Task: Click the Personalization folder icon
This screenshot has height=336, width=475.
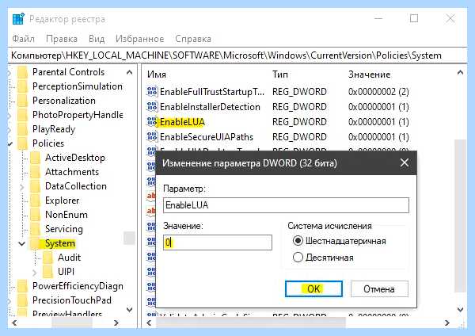Action: coord(22,101)
